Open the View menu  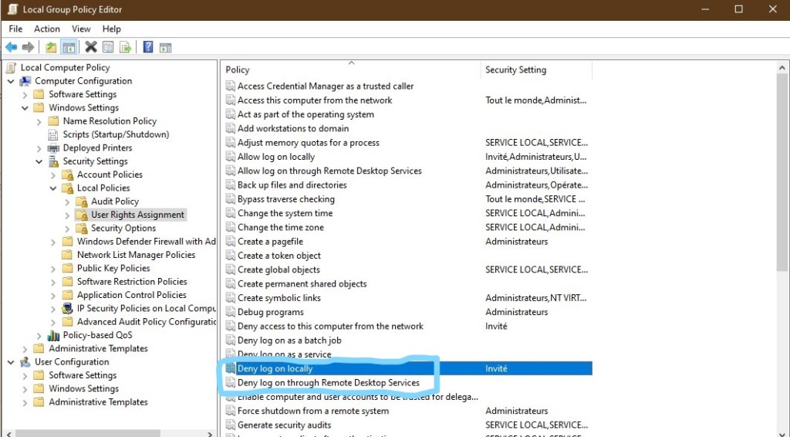81,29
